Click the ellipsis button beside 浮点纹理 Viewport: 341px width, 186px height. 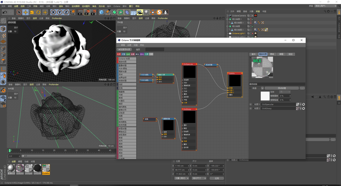(302, 88)
